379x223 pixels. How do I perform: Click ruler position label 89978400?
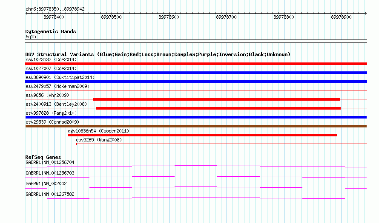54,17
